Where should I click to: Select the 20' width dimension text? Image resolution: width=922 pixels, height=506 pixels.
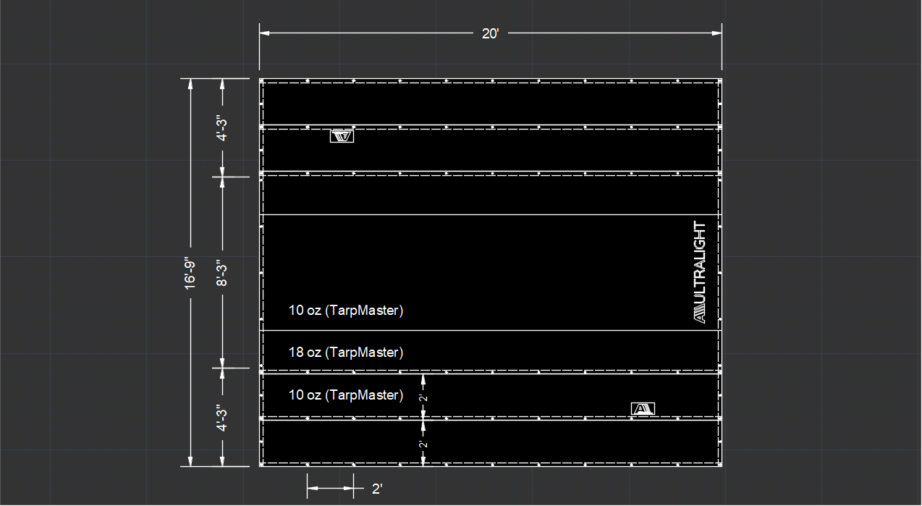coord(491,33)
